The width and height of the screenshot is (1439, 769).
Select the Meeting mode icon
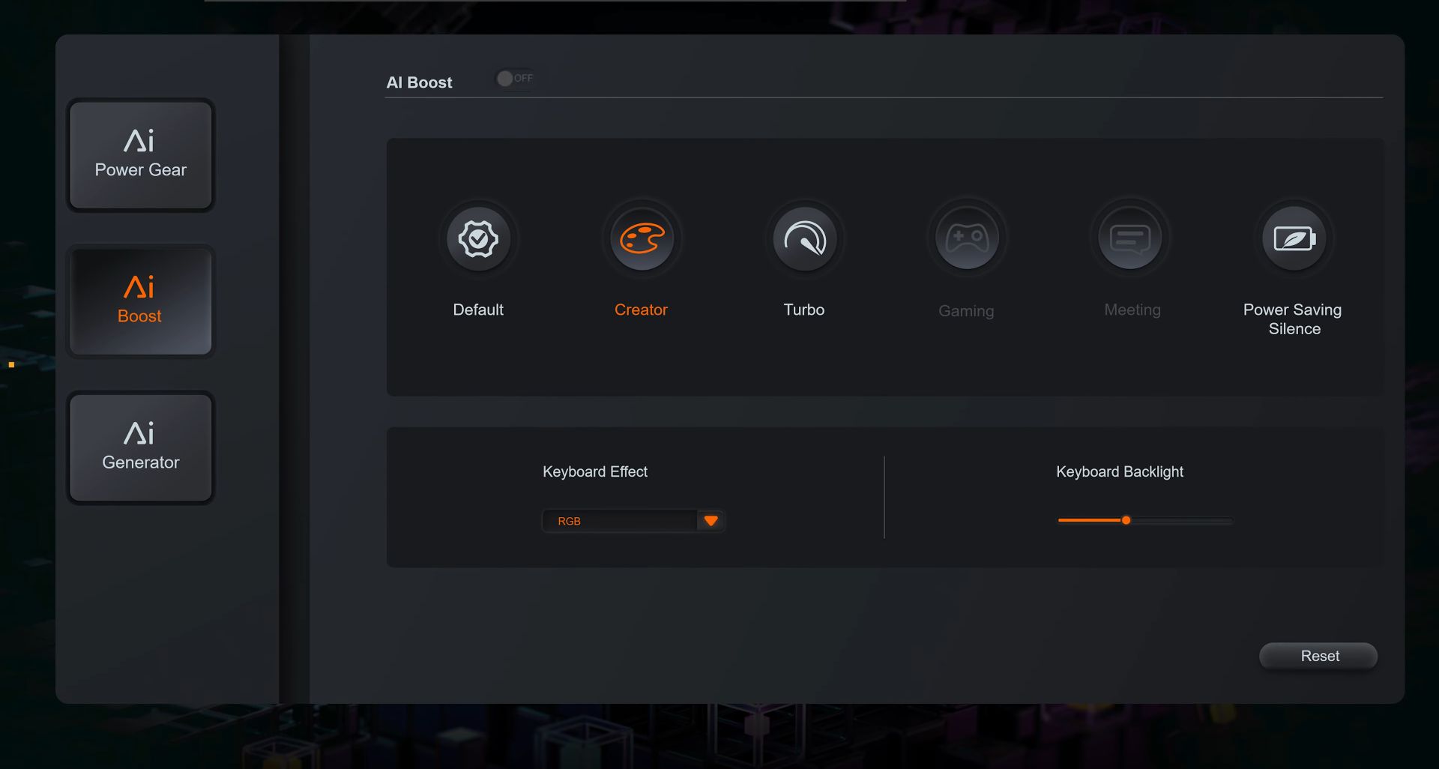pyautogui.click(x=1130, y=237)
